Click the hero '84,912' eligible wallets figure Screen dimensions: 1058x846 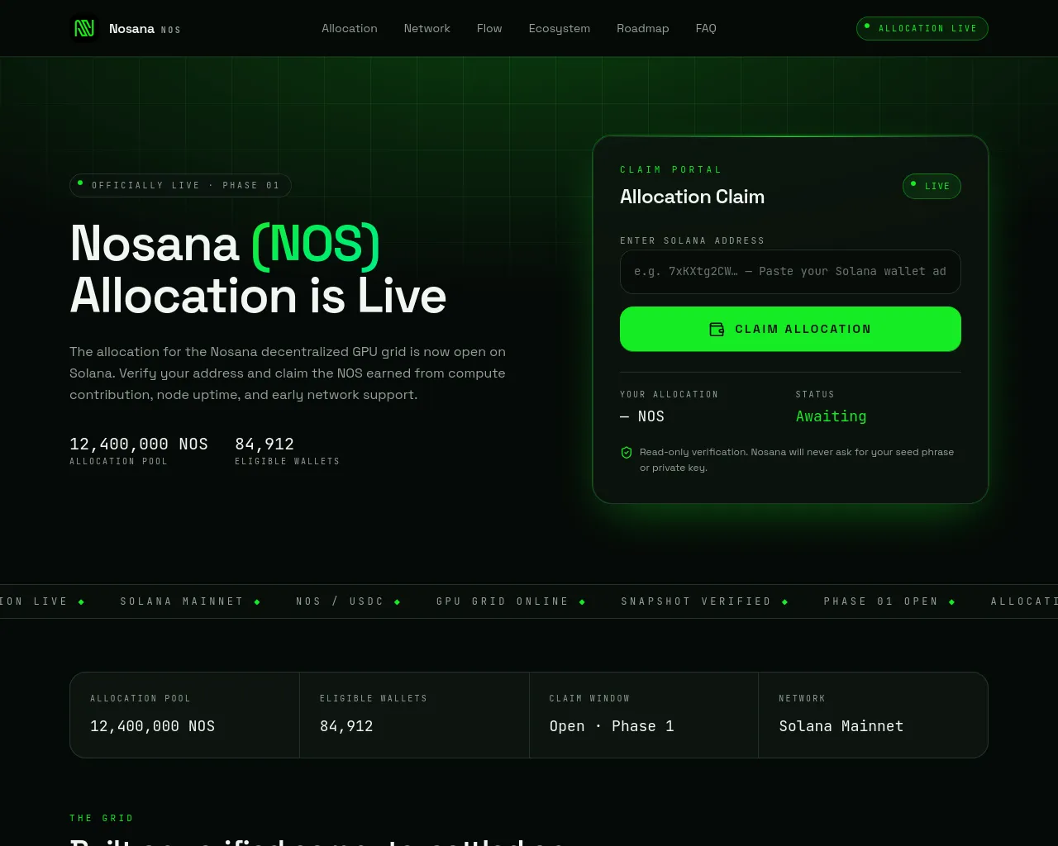(264, 444)
